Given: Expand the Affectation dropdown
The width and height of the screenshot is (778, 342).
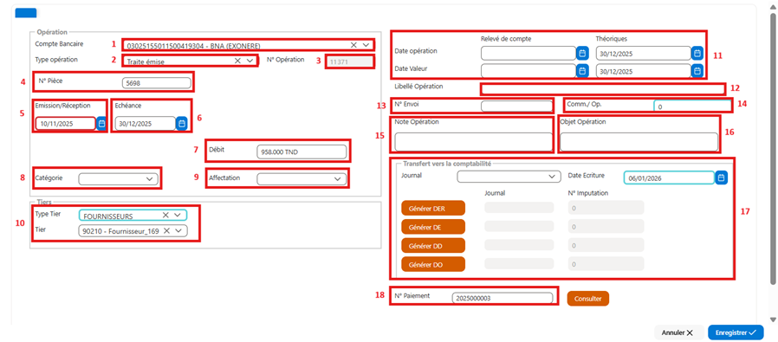Looking at the screenshot, I should [337, 178].
